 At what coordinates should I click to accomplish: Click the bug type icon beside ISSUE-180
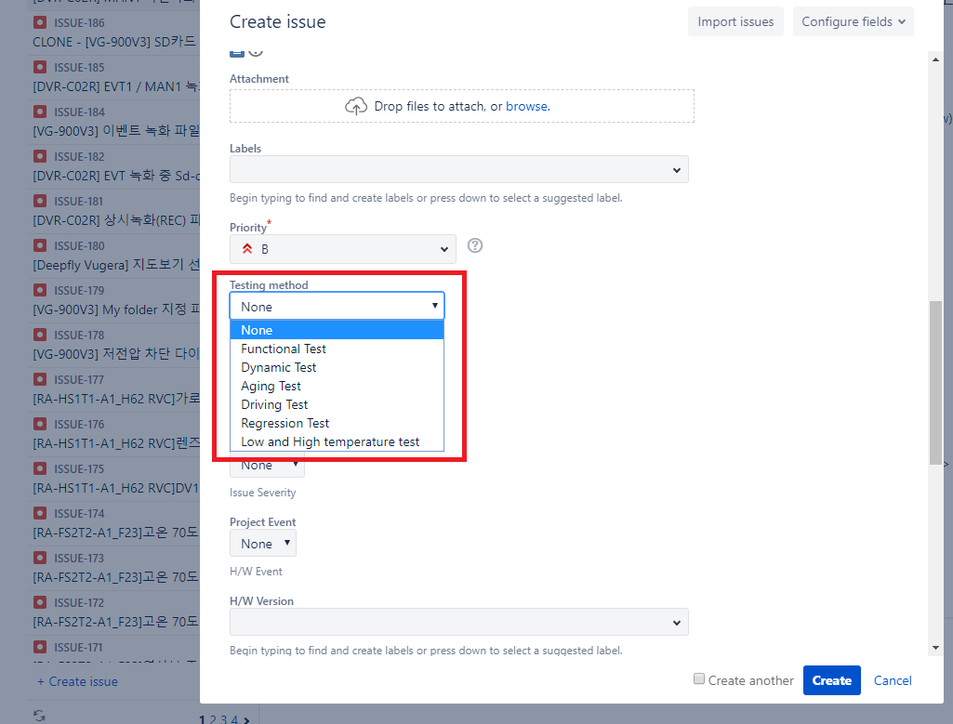[x=39, y=245]
